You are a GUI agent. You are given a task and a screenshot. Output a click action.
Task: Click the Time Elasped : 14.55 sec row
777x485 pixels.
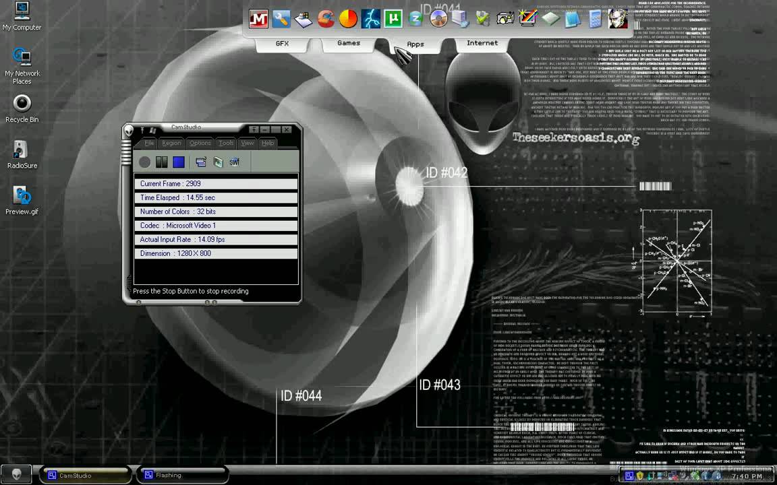pos(216,197)
